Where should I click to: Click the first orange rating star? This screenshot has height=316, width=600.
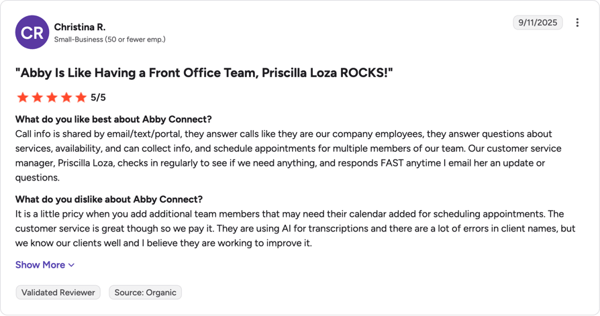click(x=23, y=97)
